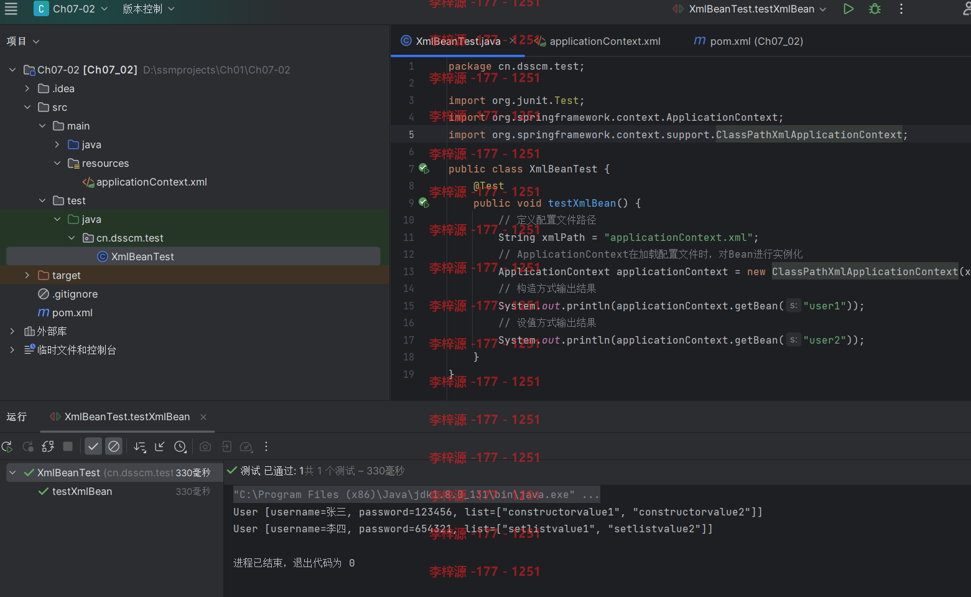This screenshot has height=597, width=971.
Task: Rerun the test with the rerun icon
Action: point(7,446)
